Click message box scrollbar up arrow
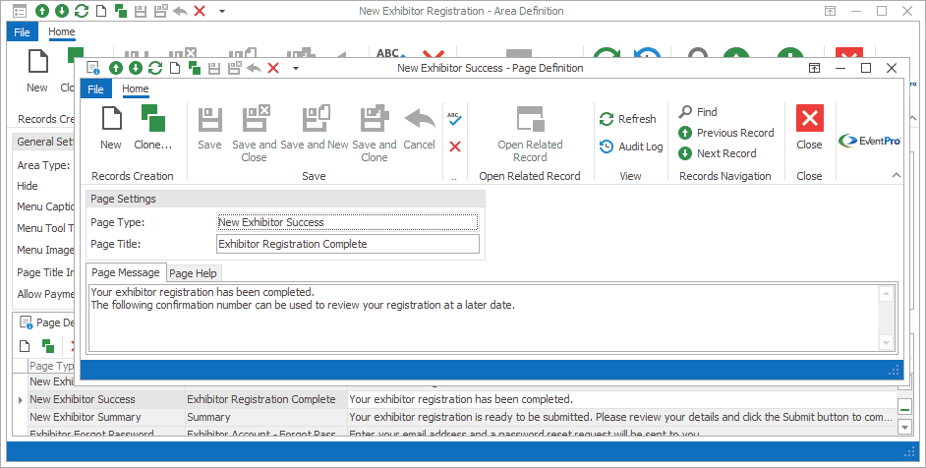The image size is (926, 468). tap(887, 294)
